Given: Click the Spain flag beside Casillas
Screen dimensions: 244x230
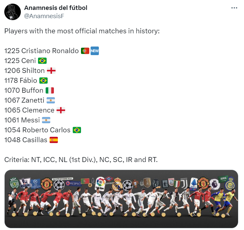Looking at the screenshot, I should pyautogui.click(x=54, y=140).
